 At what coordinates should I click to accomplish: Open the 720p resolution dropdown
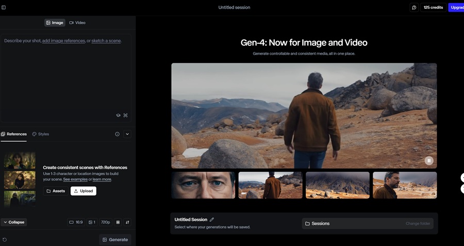coord(106,222)
